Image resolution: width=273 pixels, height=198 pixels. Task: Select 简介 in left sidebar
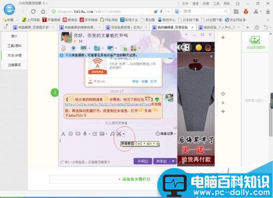tap(14, 36)
